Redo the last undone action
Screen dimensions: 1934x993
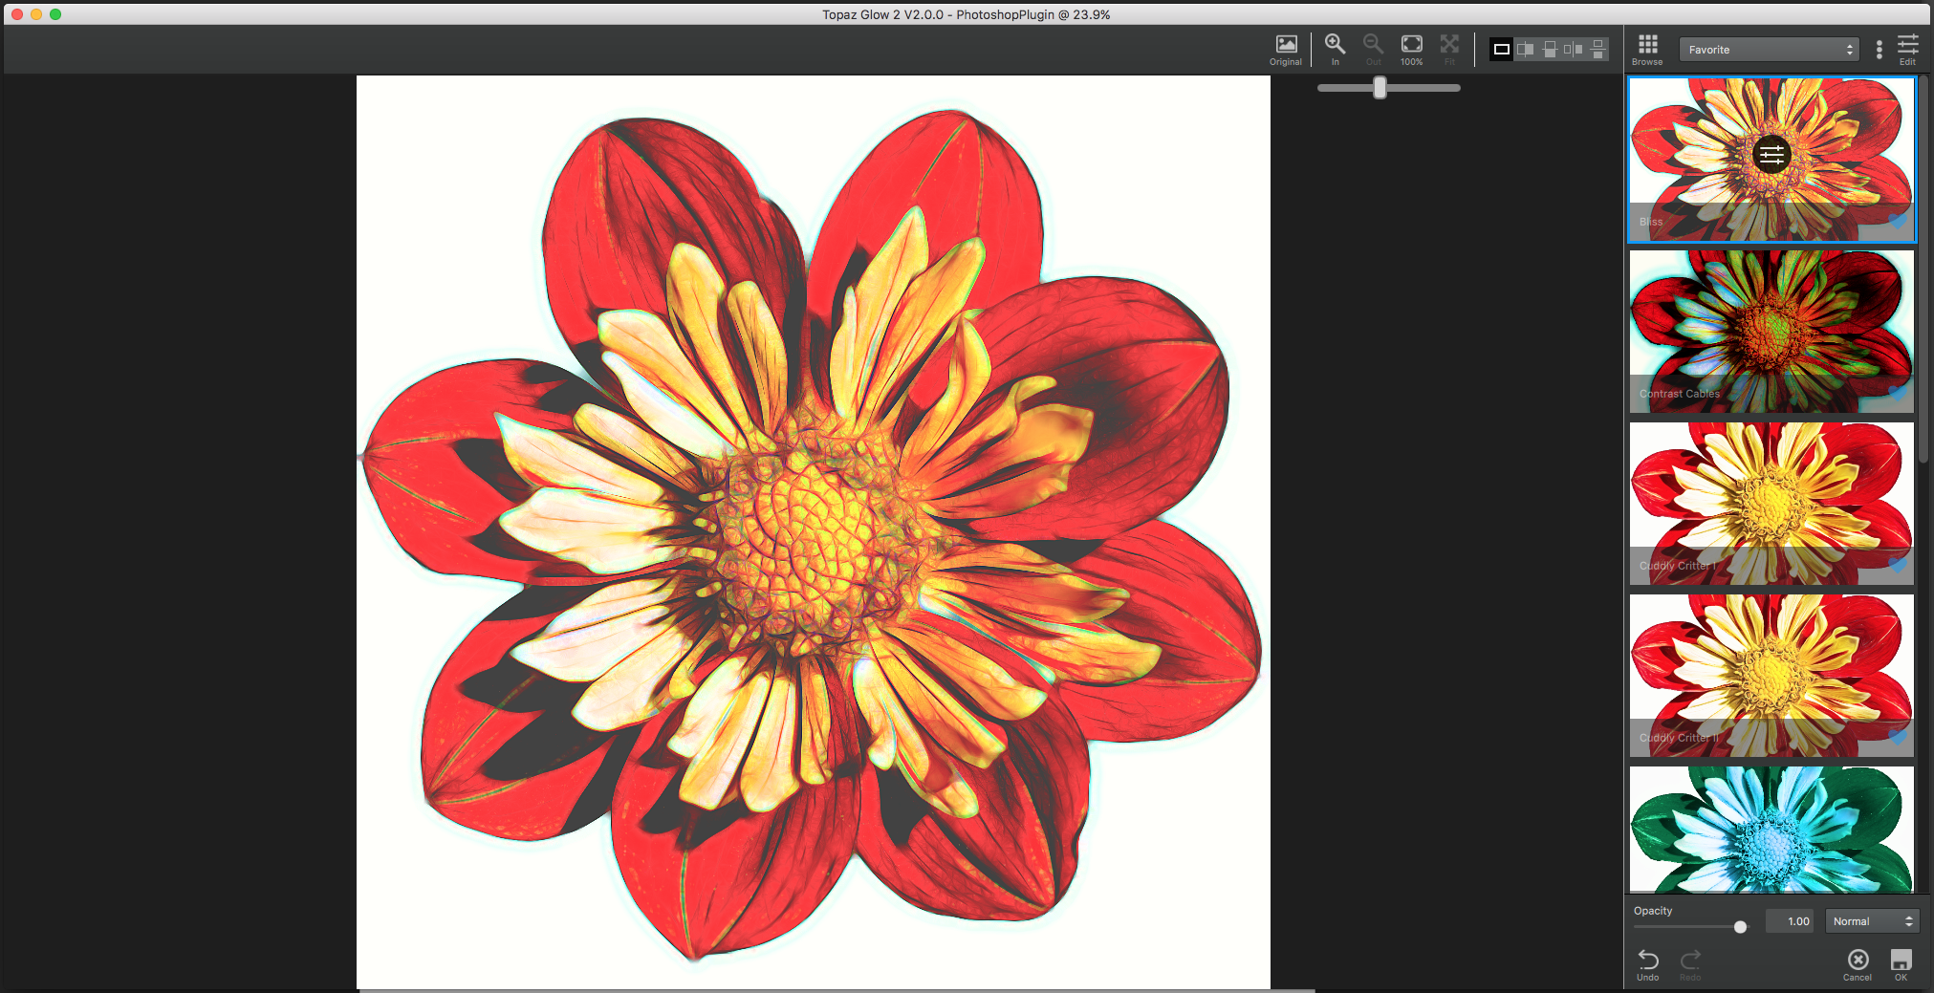tap(1690, 963)
